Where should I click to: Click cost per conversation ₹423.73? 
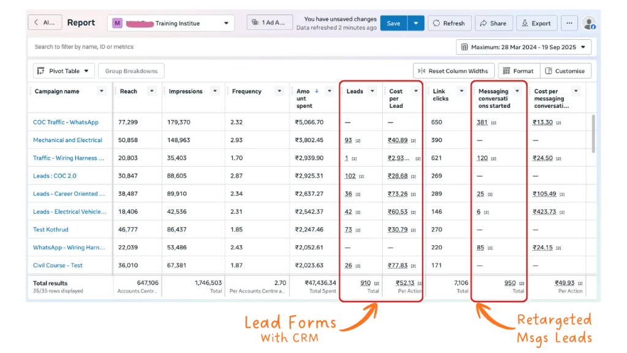[544, 211]
